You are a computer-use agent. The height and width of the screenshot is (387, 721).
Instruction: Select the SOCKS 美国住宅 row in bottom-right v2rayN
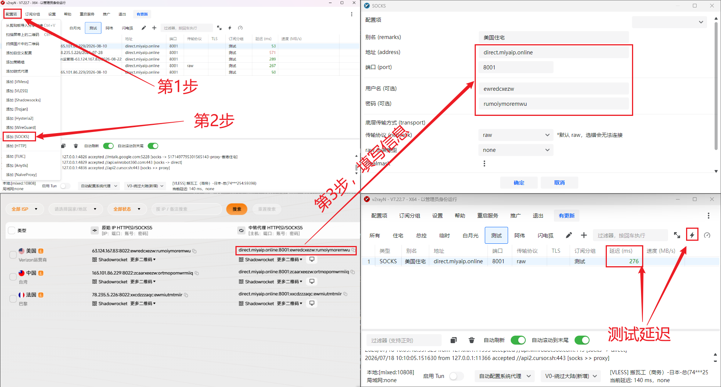point(541,261)
